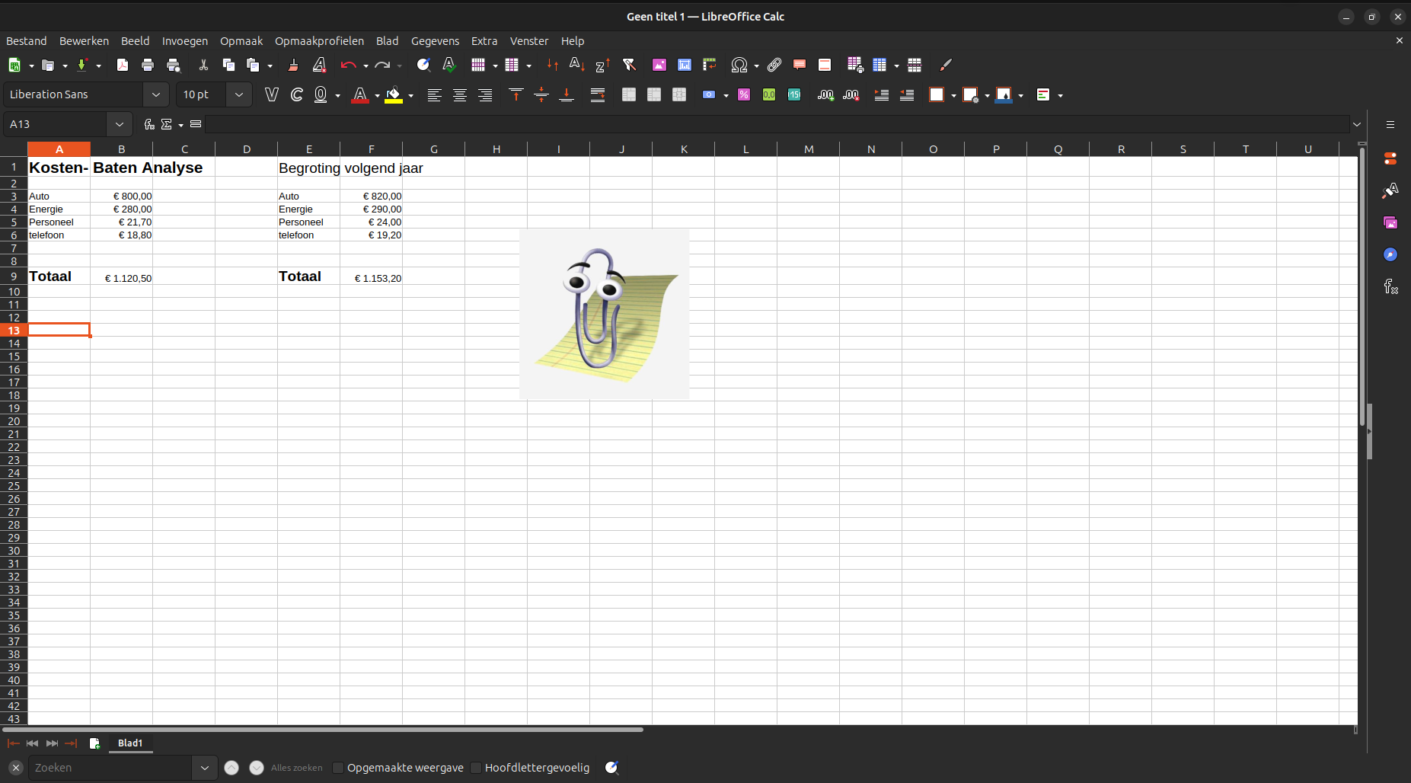This screenshot has width=1411, height=783.
Task: Insert a hyperlink
Action: coord(774,65)
